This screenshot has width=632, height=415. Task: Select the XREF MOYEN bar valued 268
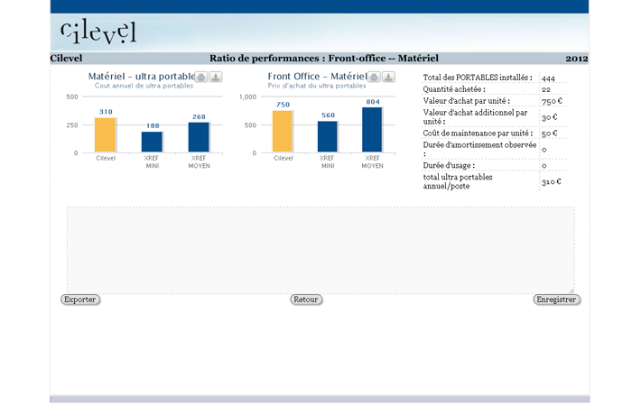[x=199, y=138]
